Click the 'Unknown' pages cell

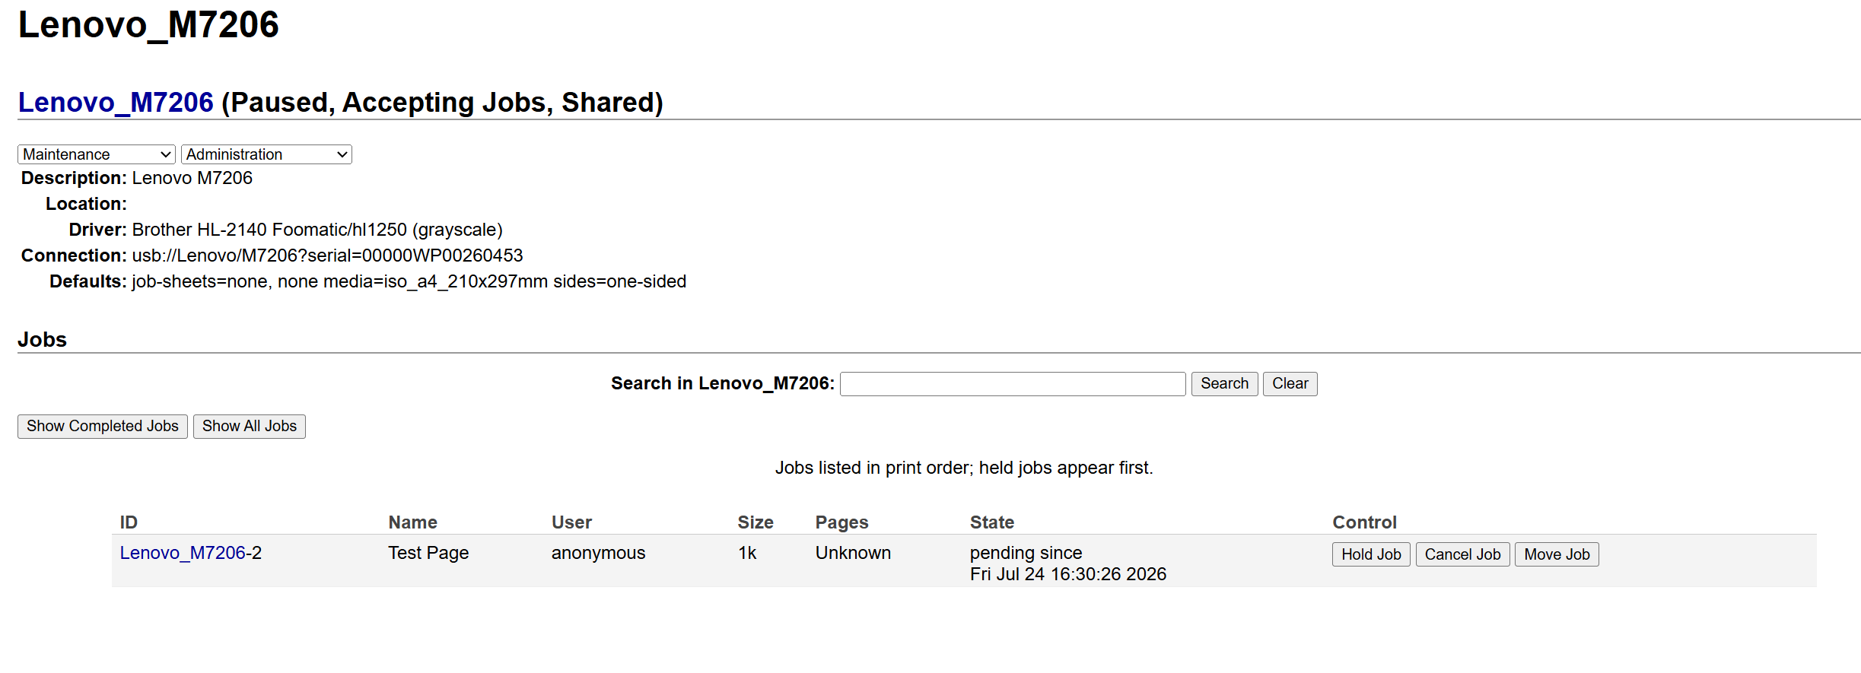[853, 553]
